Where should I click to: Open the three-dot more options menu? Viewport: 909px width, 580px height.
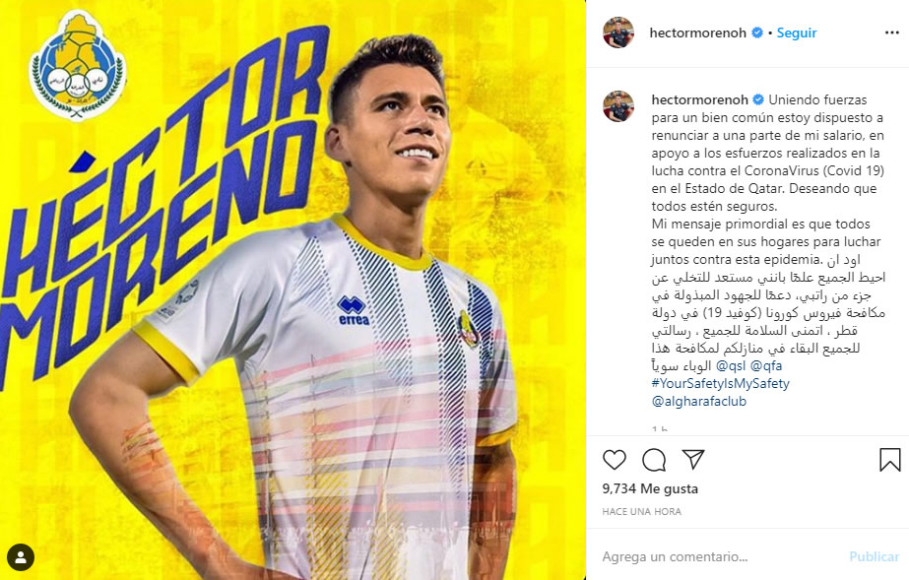coord(892,33)
